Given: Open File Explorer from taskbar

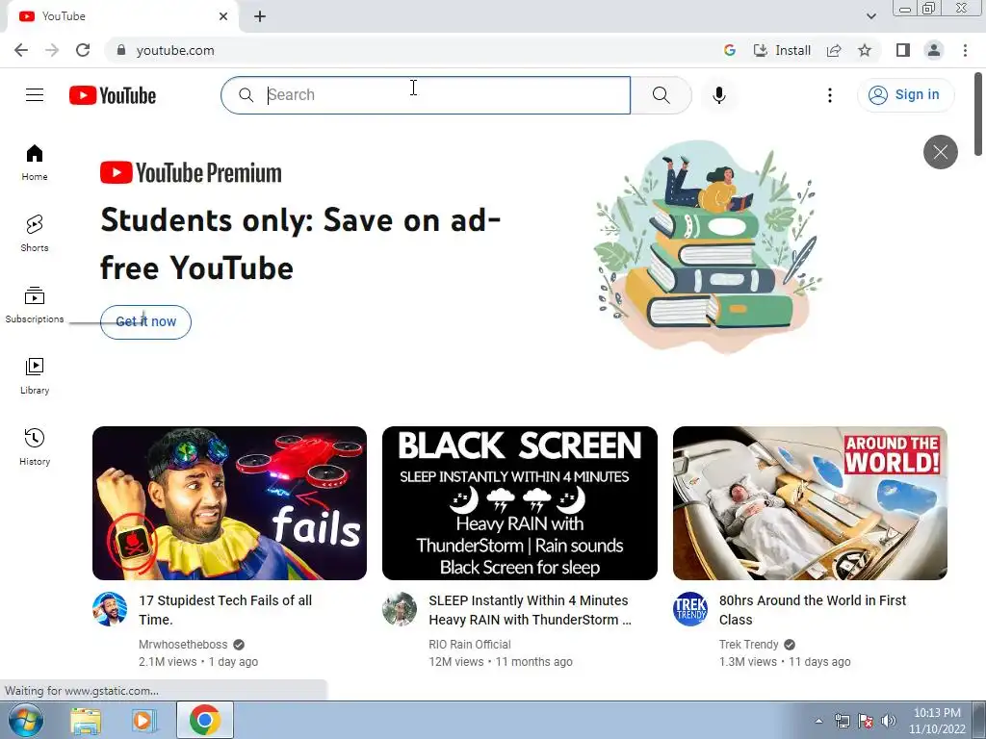Looking at the screenshot, I should point(86,721).
